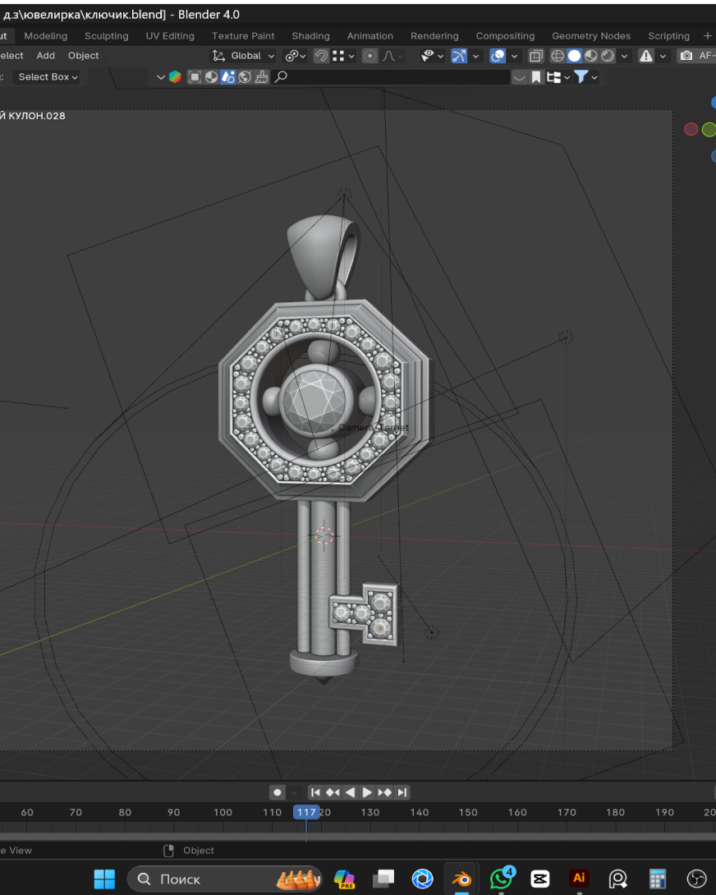Click the Windows taskbar search box

coord(213,879)
